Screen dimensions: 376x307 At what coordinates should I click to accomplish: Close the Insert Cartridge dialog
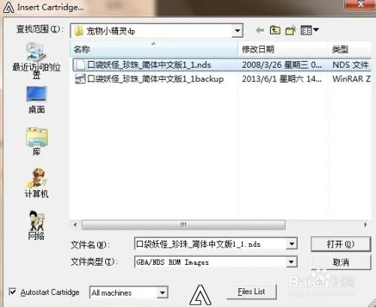(360, 5)
